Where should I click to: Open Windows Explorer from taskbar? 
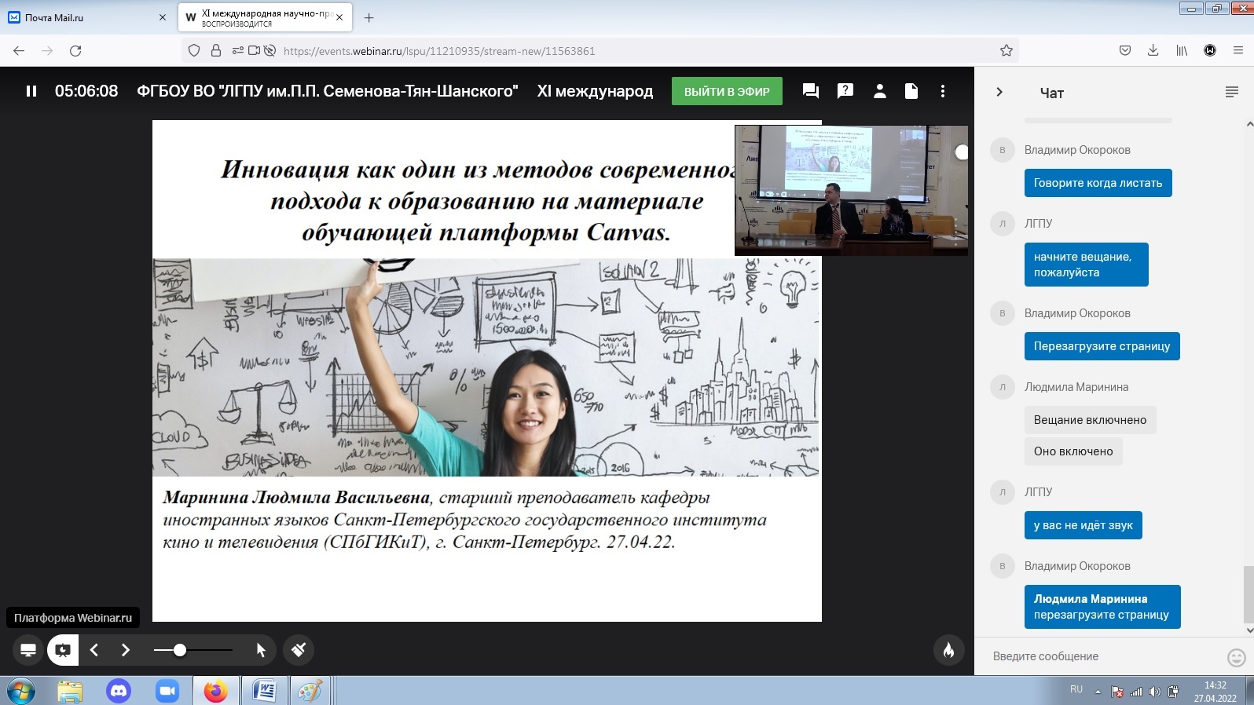pyautogui.click(x=70, y=691)
